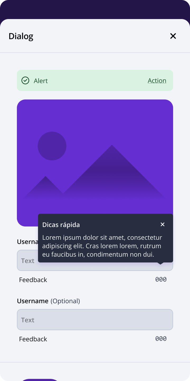Click the Username (Optional) field label
The image size is (190, 381).
coord(48,301)
